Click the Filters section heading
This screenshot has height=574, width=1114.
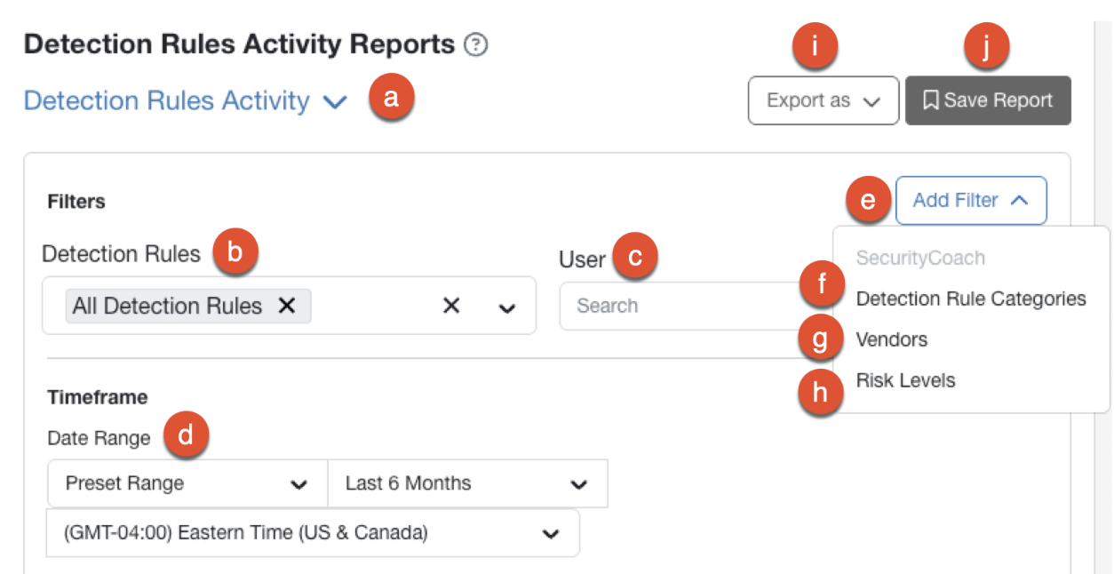click(76, 202)
